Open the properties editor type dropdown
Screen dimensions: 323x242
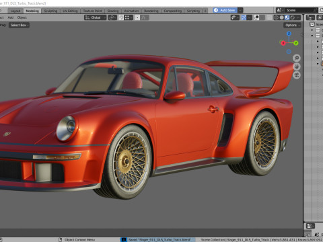click(x=310, y=226)
